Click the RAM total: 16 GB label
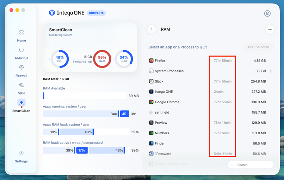 click(56, 79)
